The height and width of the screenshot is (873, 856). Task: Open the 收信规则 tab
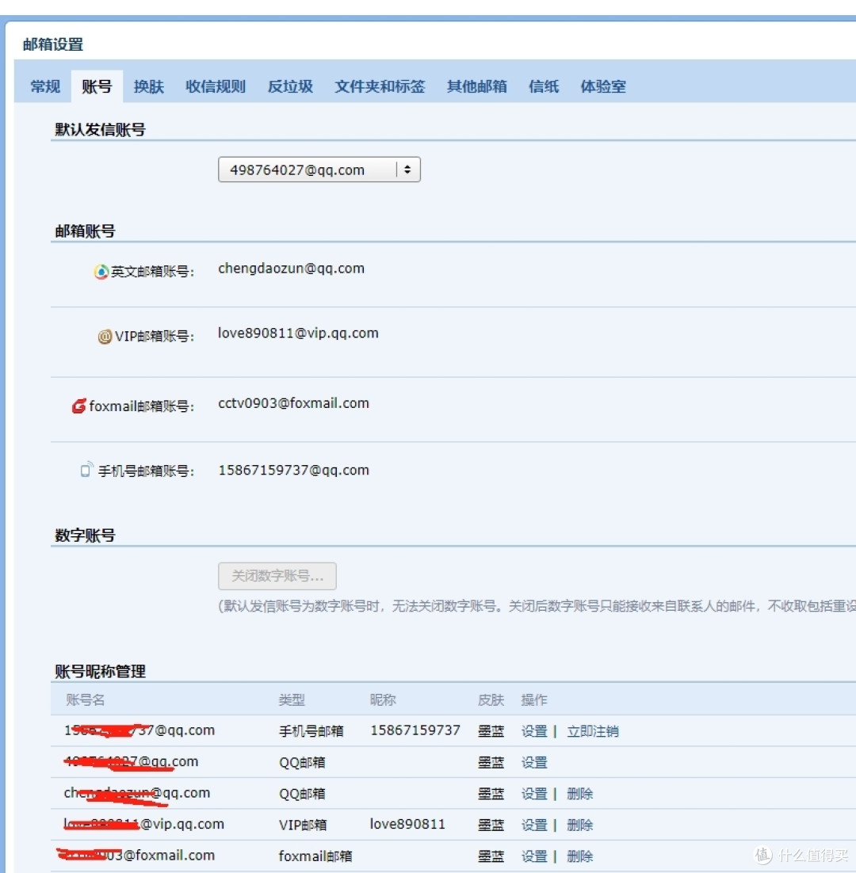tap(216, 86)
